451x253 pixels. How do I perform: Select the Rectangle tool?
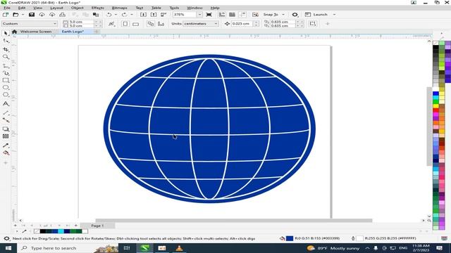[x=6, y=80]
